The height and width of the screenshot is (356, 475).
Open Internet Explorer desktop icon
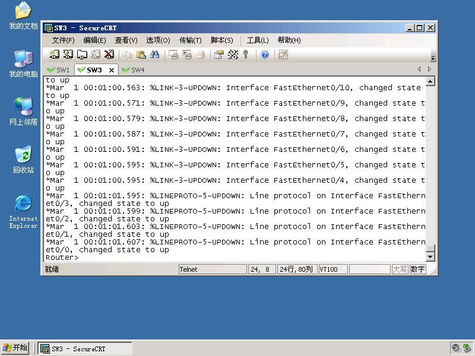(x=23, y=211)
